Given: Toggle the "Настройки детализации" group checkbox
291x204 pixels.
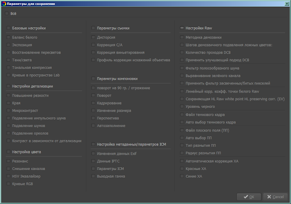Looking at the screenshot, I should tap(9, 86).
